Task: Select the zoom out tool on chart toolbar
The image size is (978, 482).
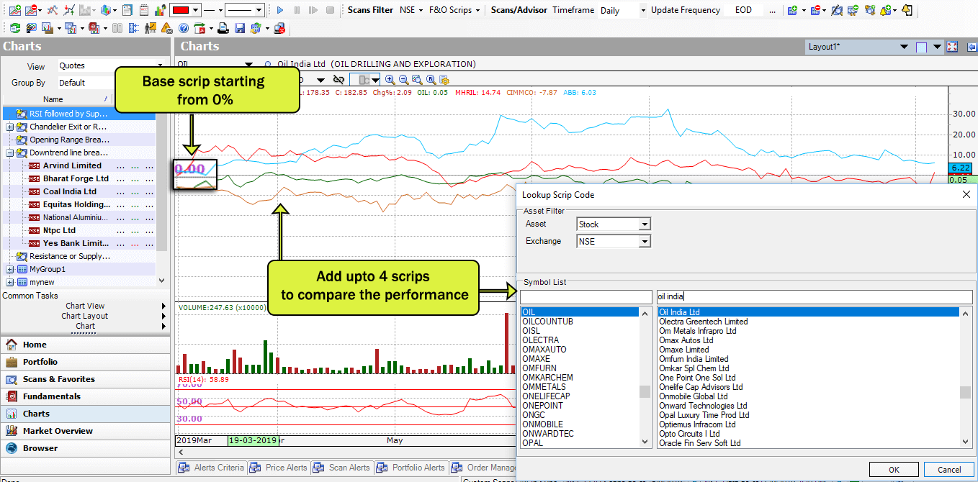Action: point(404,80)
